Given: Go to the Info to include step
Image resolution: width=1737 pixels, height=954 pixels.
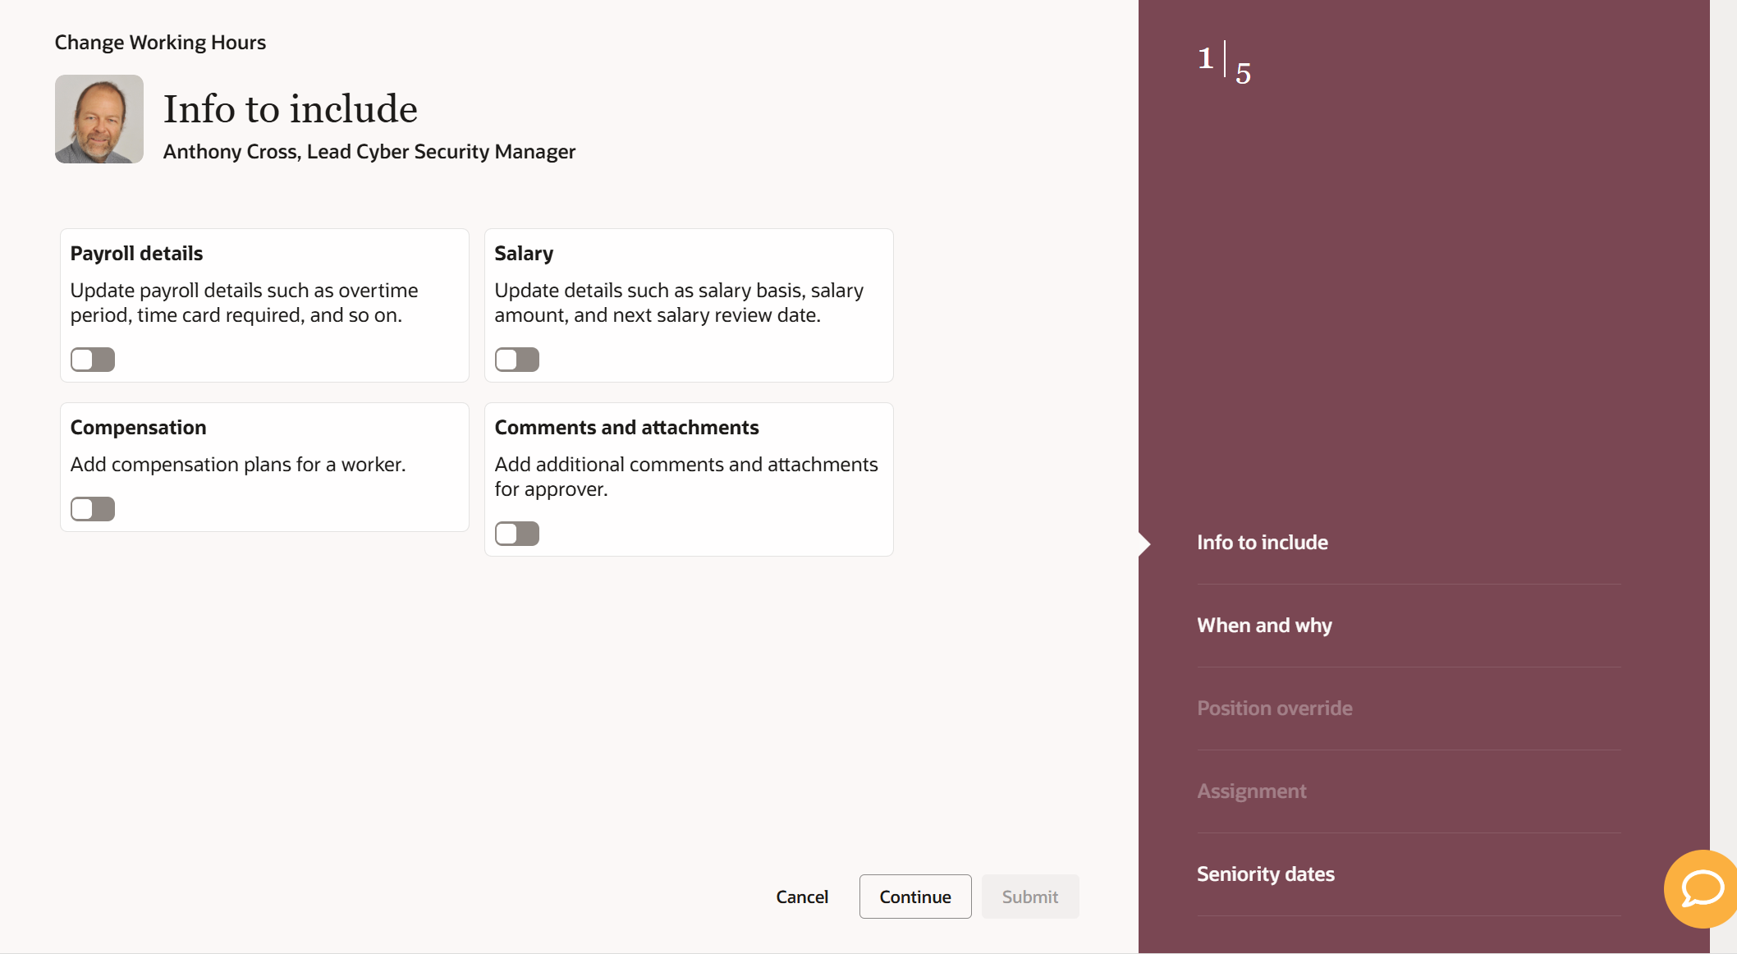Looking at the screenshot, I should click(1262, 543).
